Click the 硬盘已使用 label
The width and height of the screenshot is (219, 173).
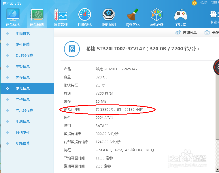(x=73, y=109)
